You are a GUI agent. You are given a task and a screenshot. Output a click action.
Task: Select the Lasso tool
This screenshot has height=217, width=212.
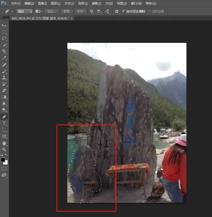click(x=4, y=38)
